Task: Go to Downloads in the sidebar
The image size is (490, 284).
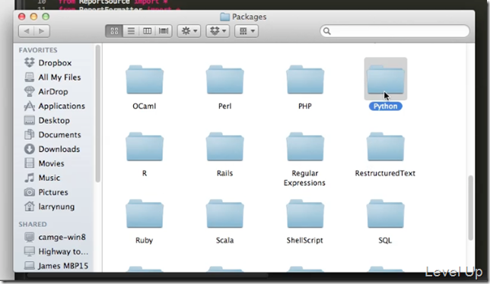Action: (x=52, y=149)
